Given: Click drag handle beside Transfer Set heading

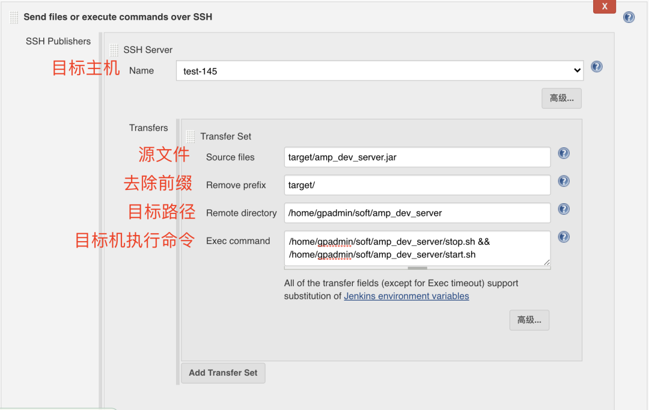Looking at the screenshot, I should click(x=190, y=136).
